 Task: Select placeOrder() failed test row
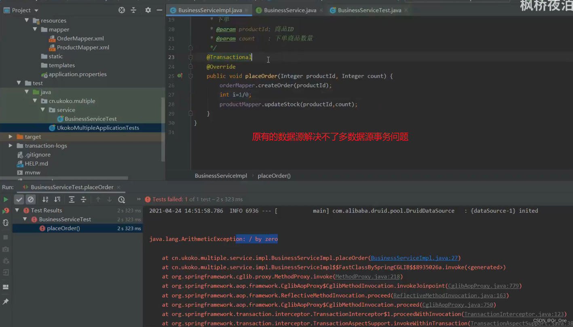coord(78,228)
